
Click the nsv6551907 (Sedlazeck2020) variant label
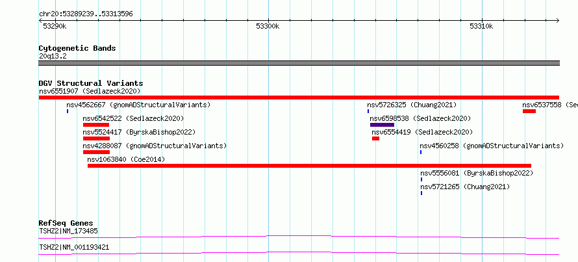90,91
